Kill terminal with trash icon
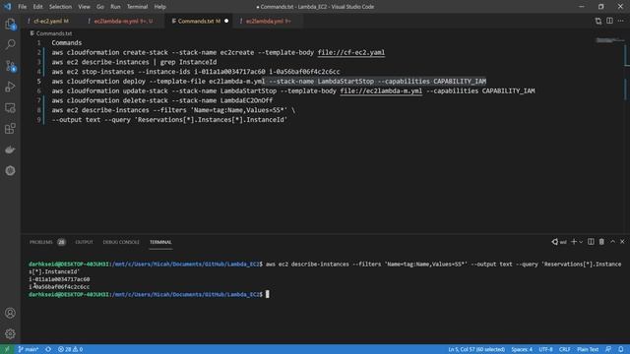Image resolution: width=630 pixels, height=354 pixels. point(601,242)
